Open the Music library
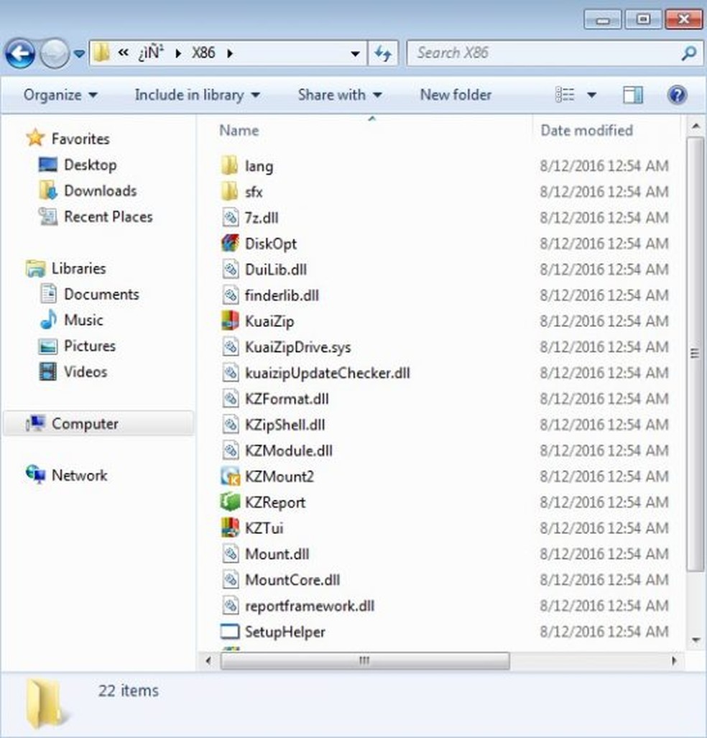707x738 pixels. pyautogui.click(x=83, y=320)
